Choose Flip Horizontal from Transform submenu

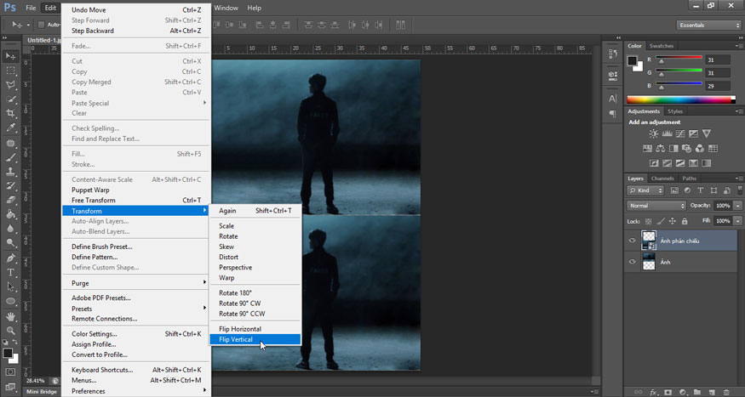tap(255, 329)
